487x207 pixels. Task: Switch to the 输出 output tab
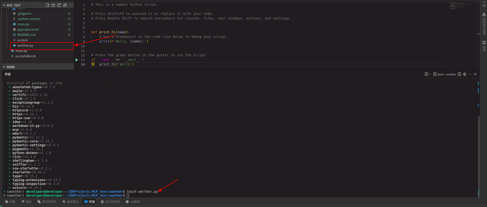pos(26,202)
